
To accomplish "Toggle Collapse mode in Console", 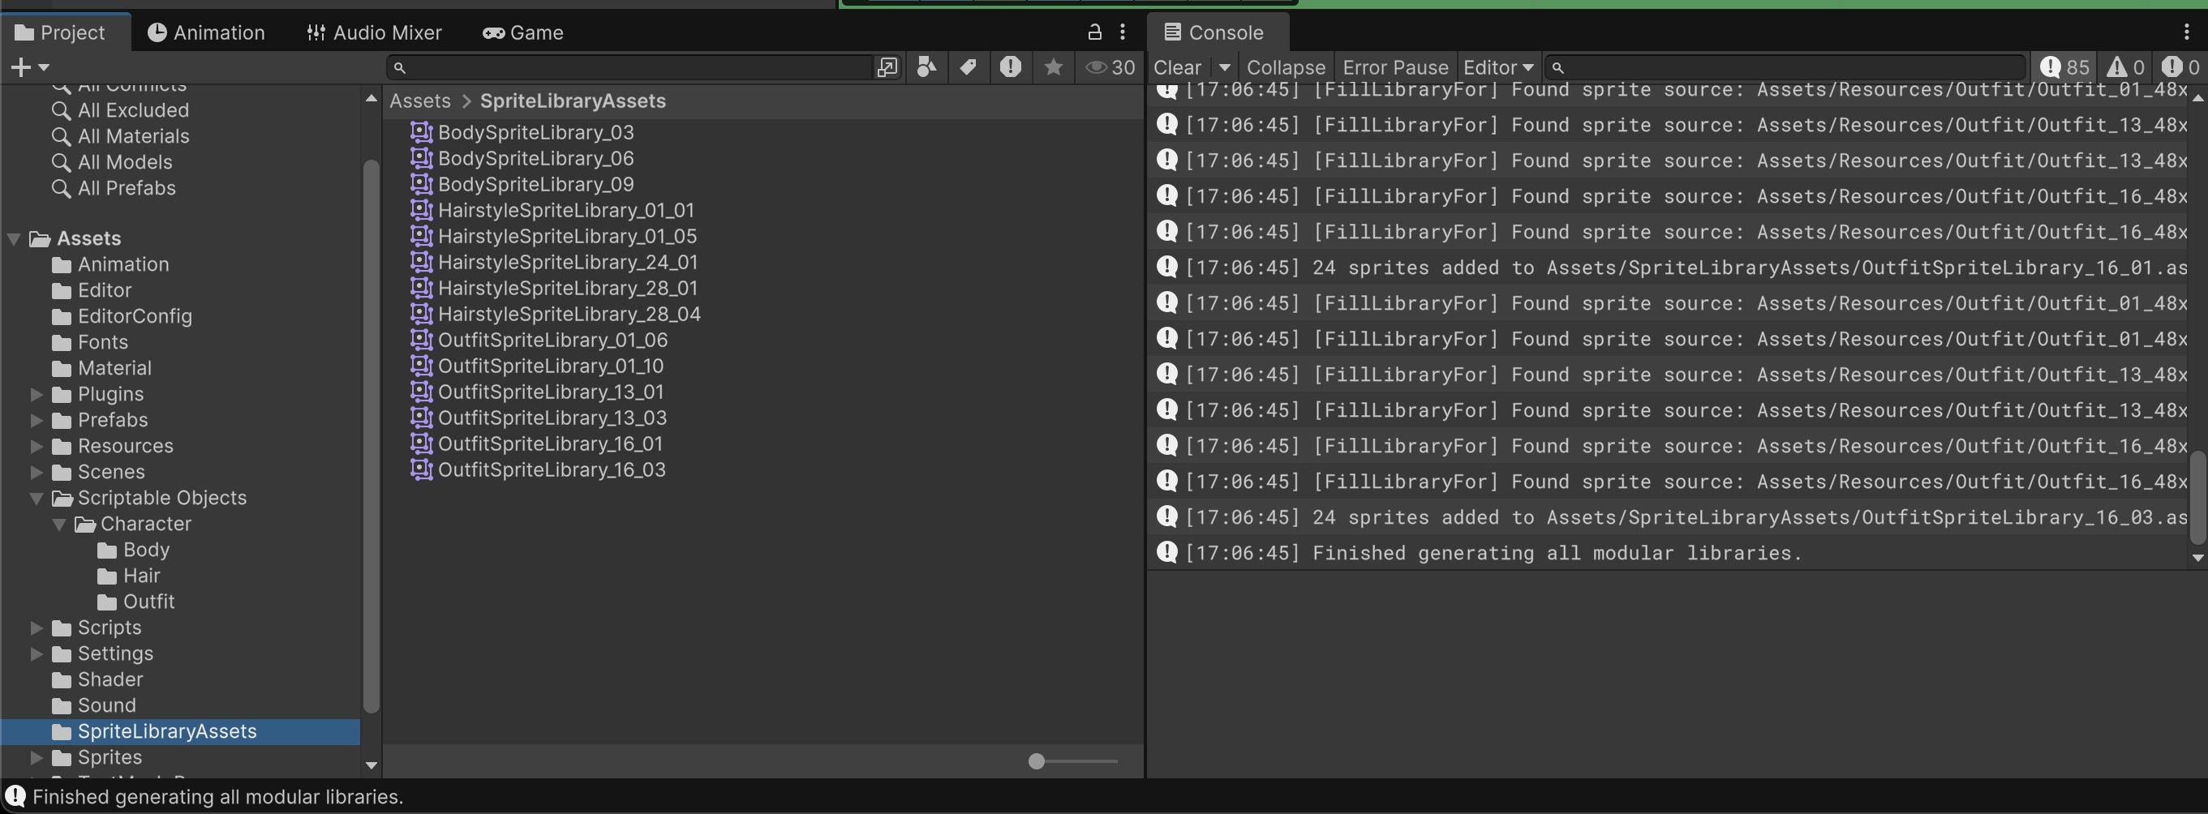I will (x=1285, y=66).
